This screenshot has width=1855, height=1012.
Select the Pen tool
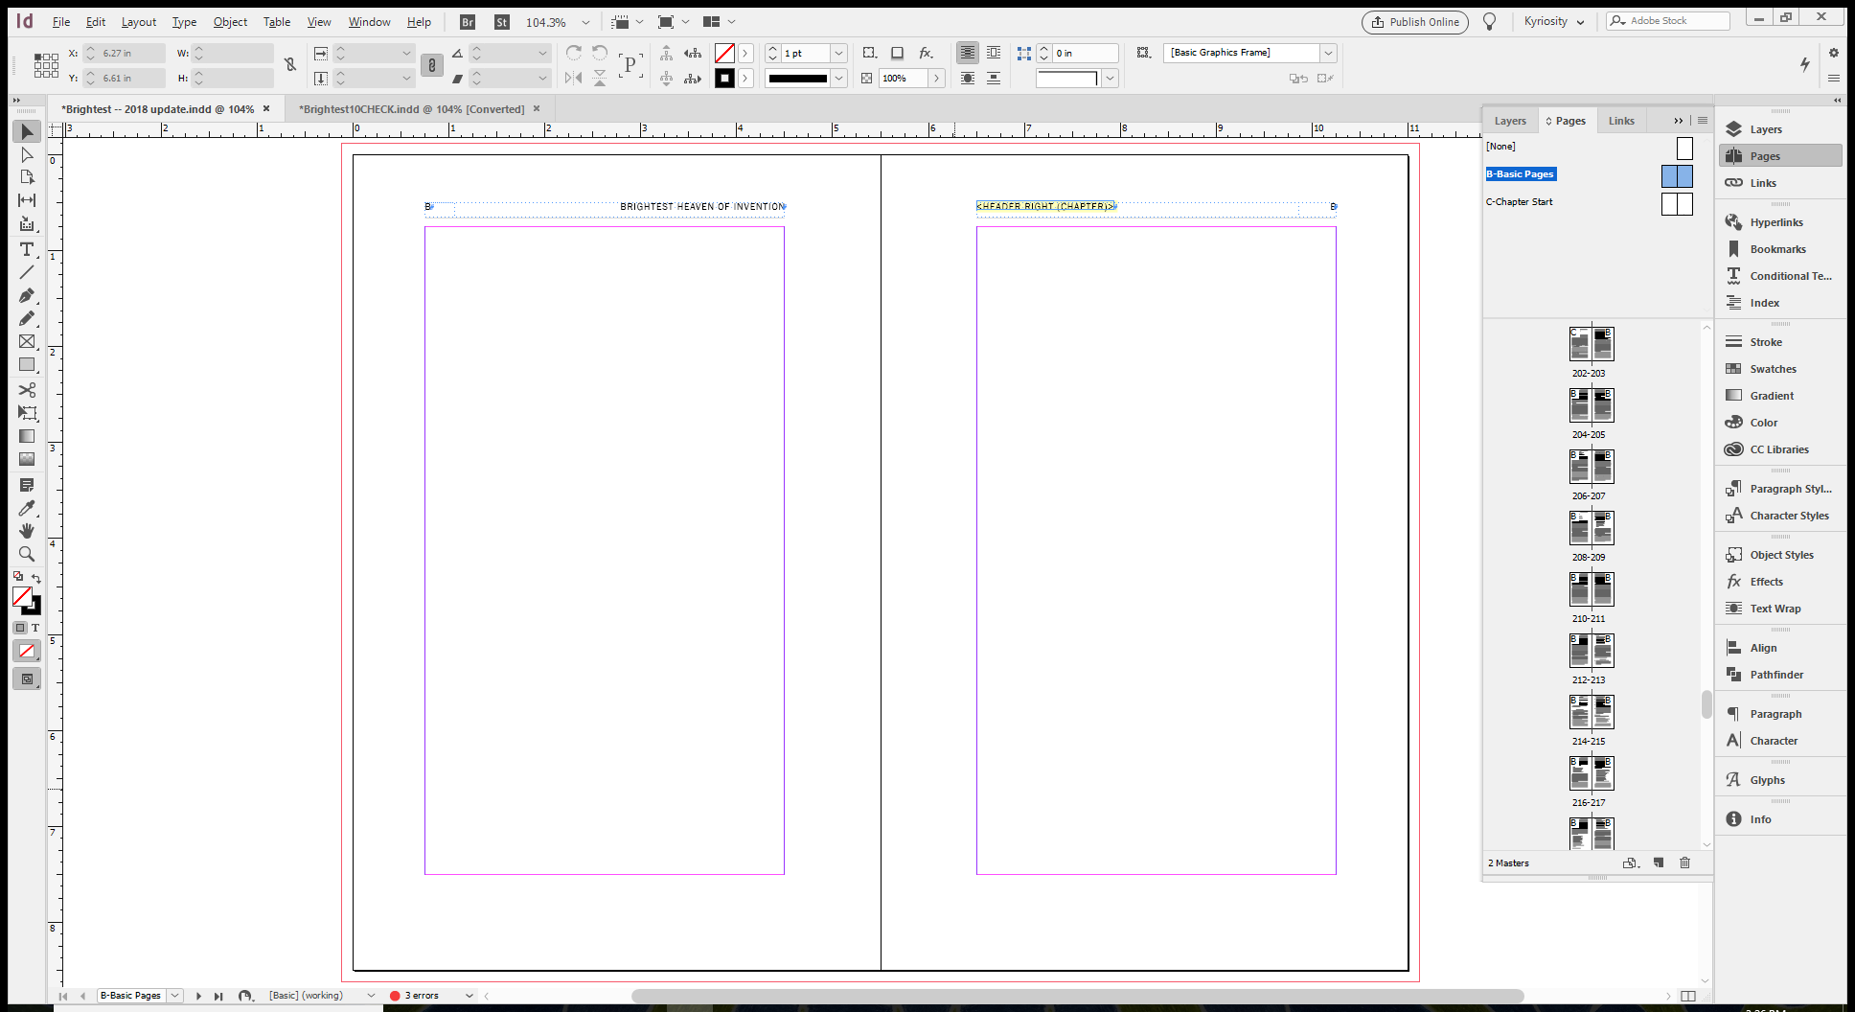pyautogui.click(x=27, y=295)
